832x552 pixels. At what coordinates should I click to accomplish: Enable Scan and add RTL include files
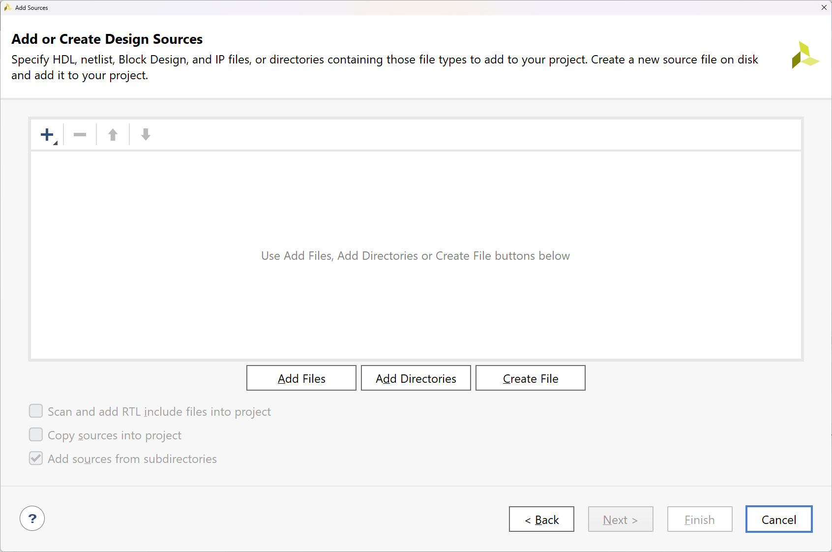click(x=35, y=411)
